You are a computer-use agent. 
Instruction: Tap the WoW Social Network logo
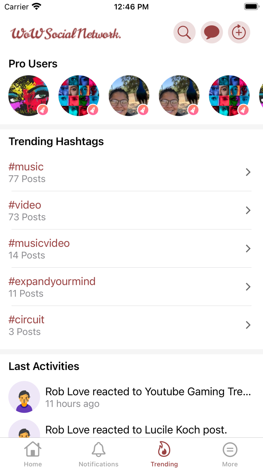[x=66, y=34]
